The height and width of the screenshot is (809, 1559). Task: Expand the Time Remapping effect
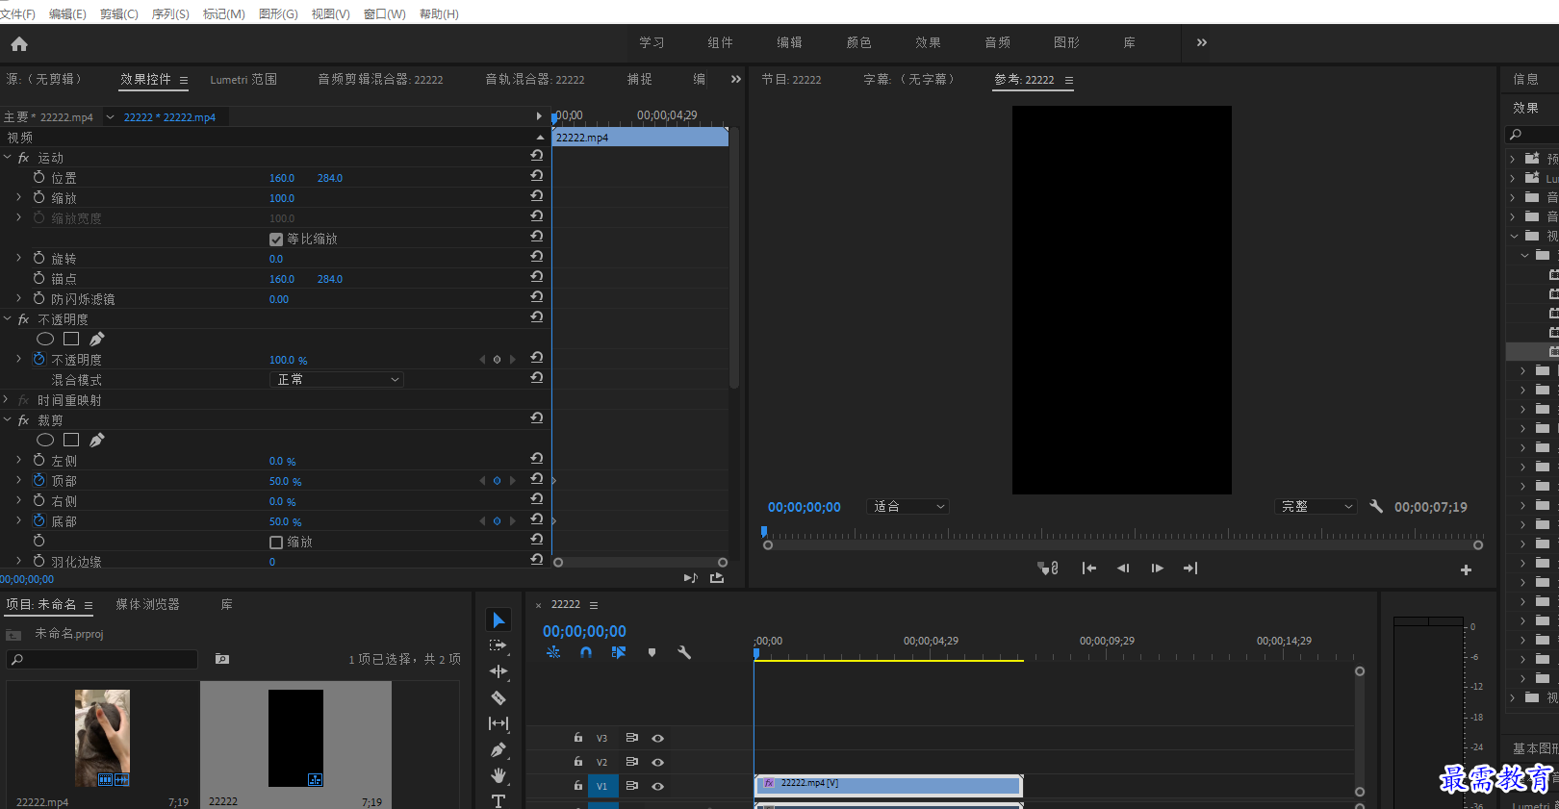[6, 399]
